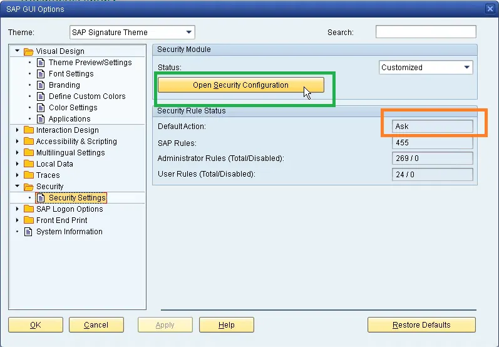
Task: Click the System Information page icon
Action: pyautogui.click(x=28, y=232)
